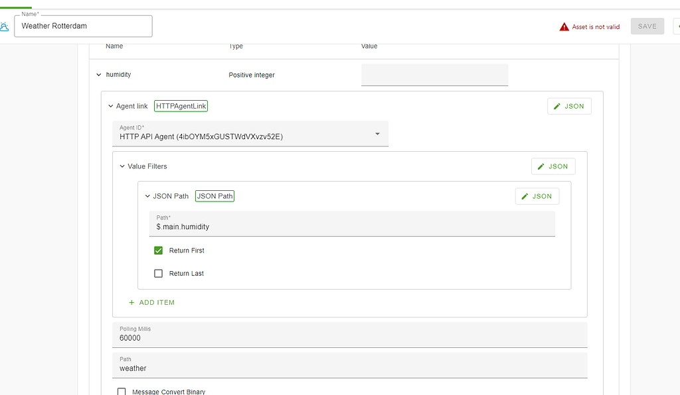Click the weather asset icon beside Name

4,27
